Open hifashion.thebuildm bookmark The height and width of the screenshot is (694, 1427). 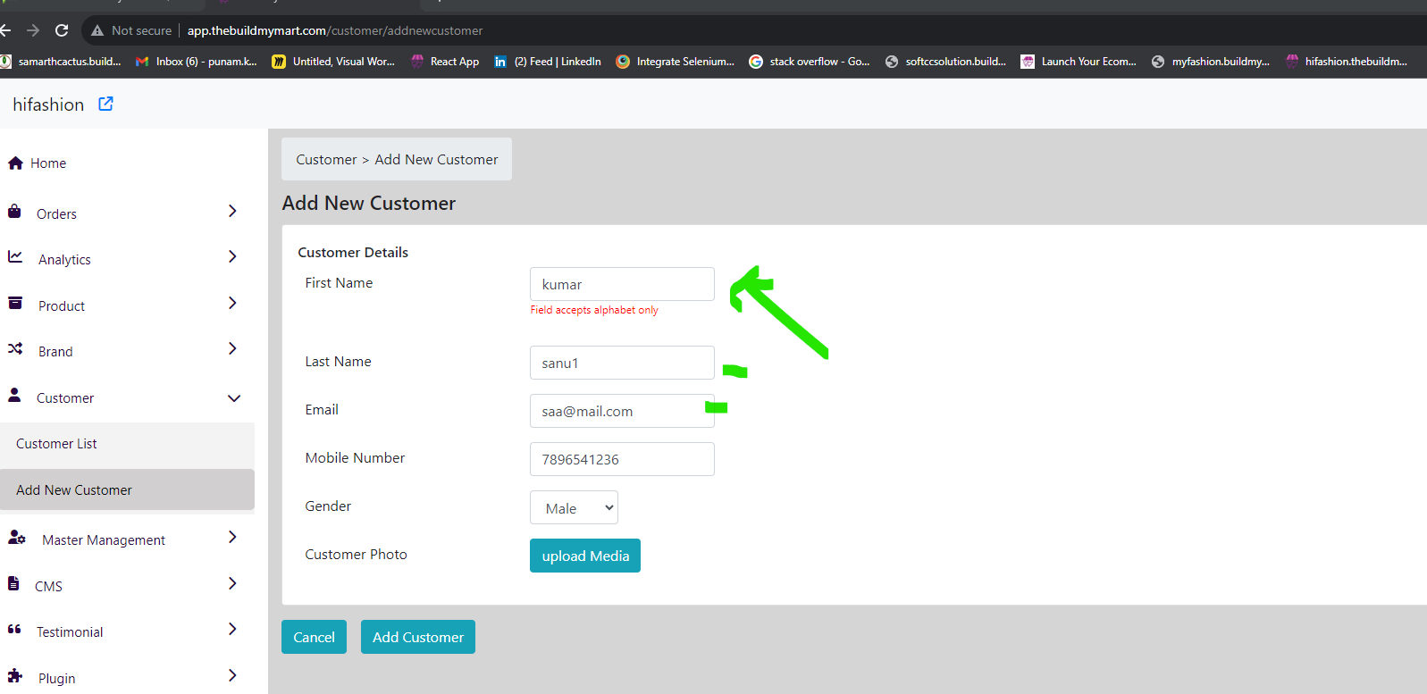pos(1347,62)
